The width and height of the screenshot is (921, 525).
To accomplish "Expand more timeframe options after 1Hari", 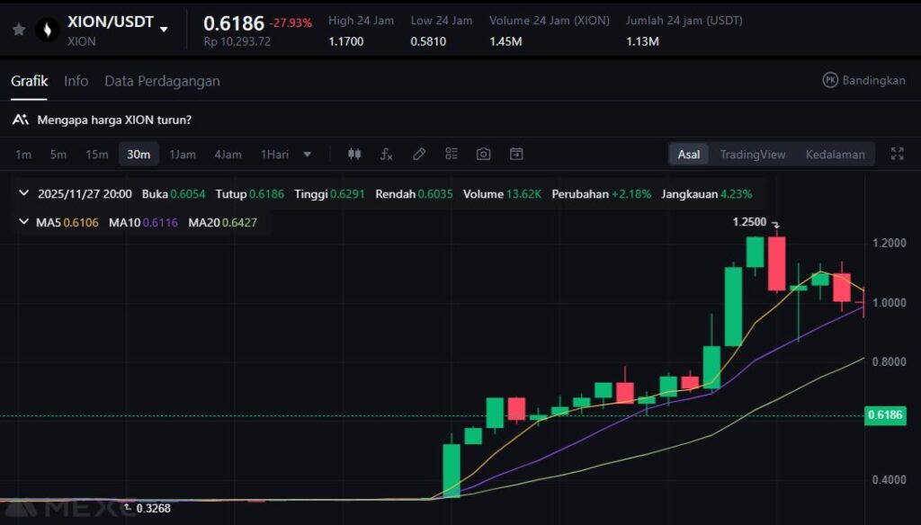I will [x=308, y=154].
